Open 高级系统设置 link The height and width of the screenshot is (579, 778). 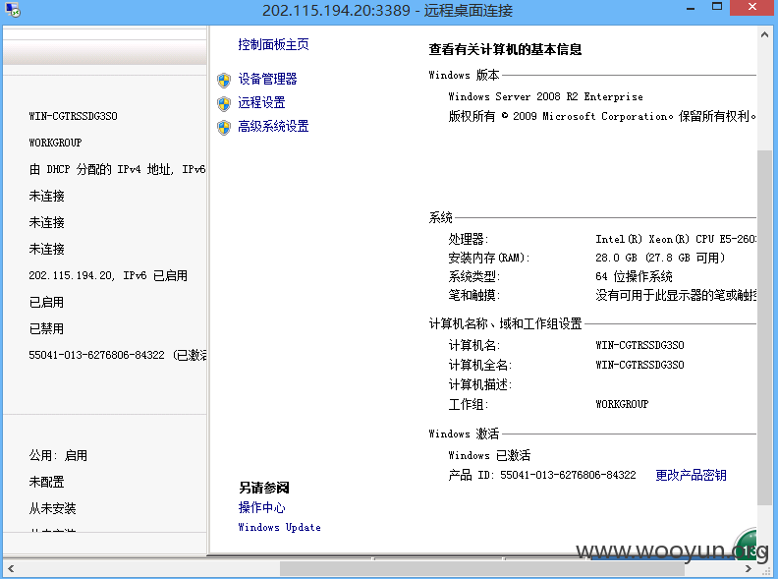[x=273, y=126]
